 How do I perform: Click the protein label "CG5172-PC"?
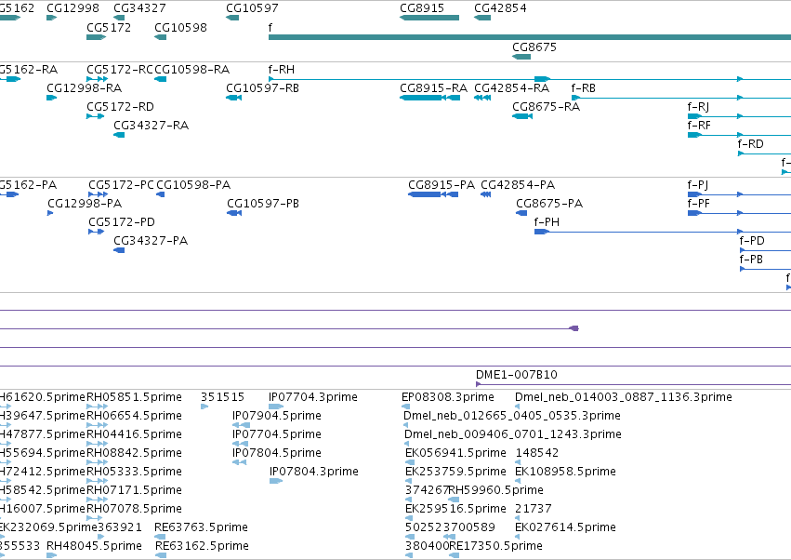[x=121, y=185]
